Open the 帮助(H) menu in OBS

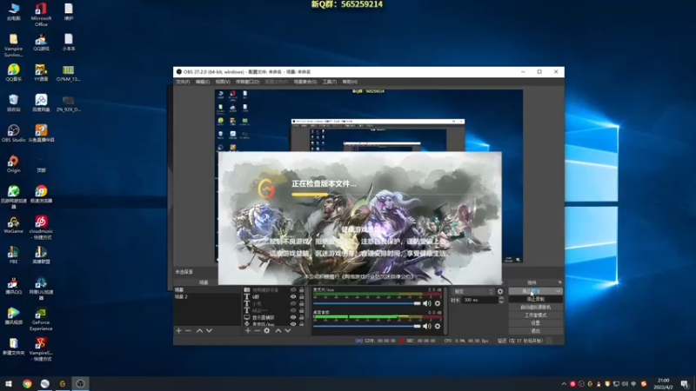[x=350, y=82]
